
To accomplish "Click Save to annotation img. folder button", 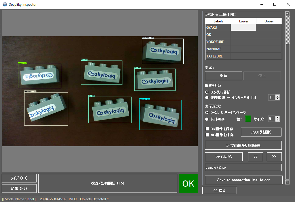I will [x=244, y=180].
